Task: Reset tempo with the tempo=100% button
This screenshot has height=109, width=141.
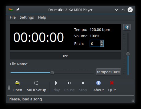Action: (x=108, y=72)
